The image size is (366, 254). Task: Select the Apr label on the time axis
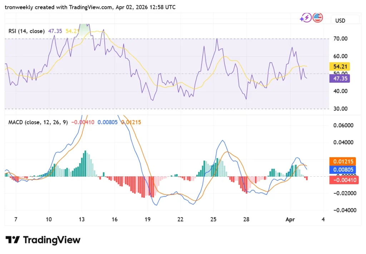290,219
